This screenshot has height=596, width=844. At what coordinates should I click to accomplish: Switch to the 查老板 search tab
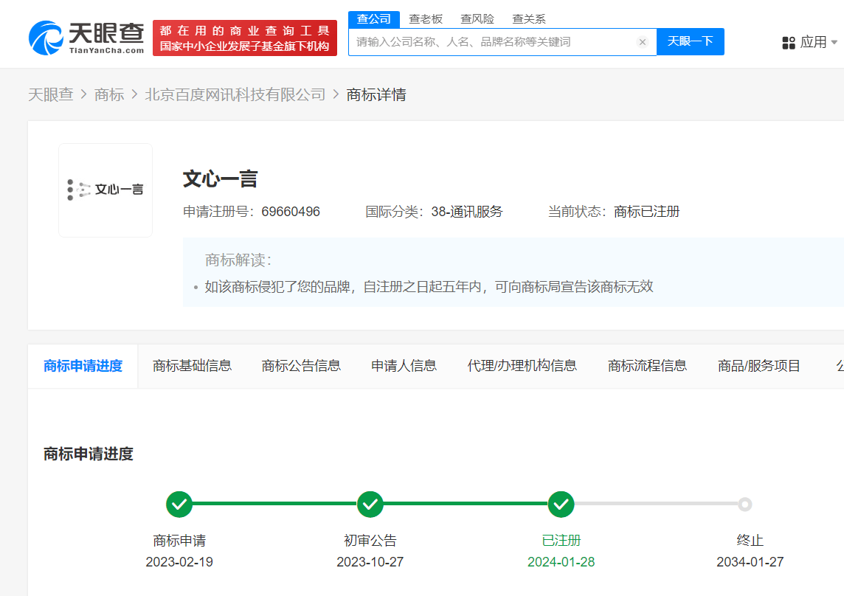[x=426, y=18]
